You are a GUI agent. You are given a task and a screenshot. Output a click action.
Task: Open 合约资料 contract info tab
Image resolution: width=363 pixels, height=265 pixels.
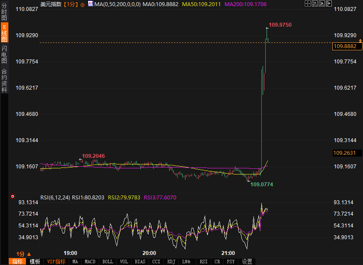4,80
